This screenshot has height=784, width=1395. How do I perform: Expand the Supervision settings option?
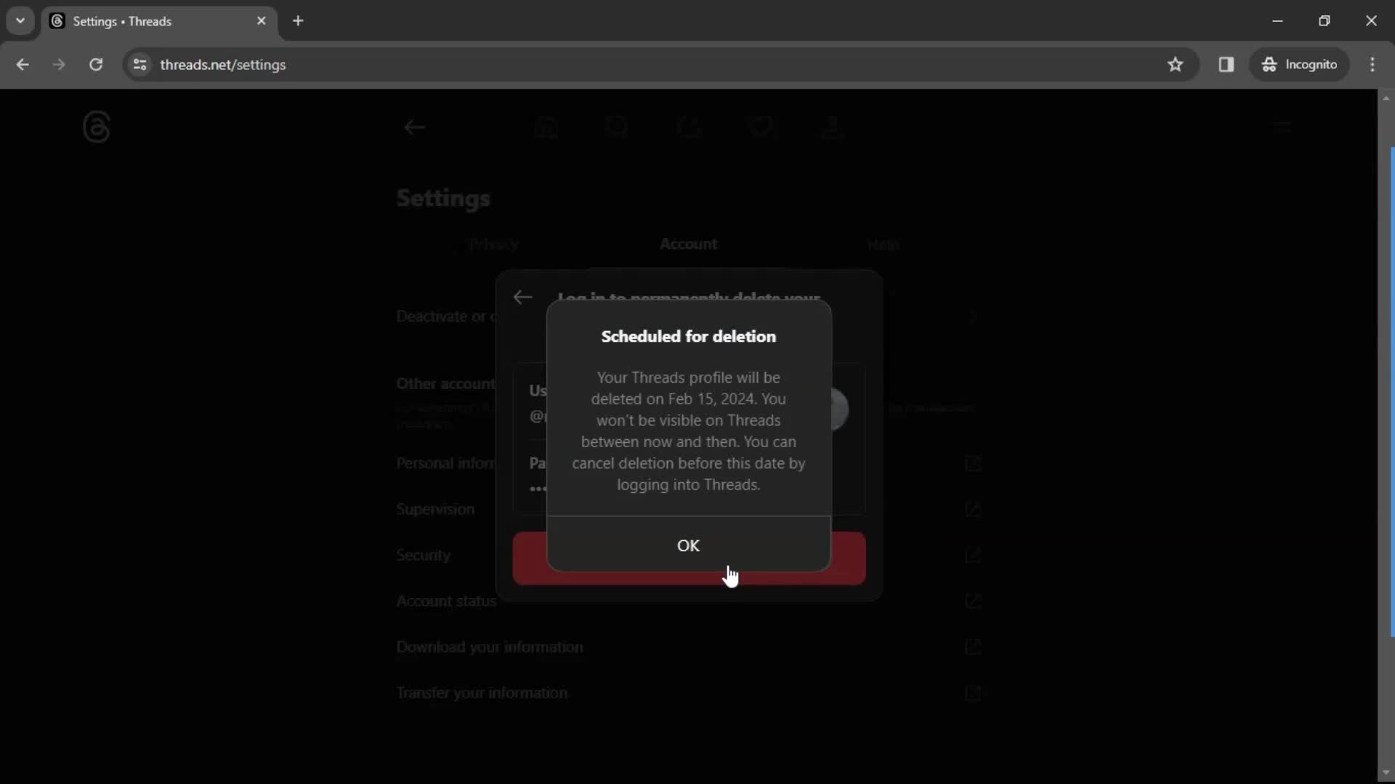435,508
